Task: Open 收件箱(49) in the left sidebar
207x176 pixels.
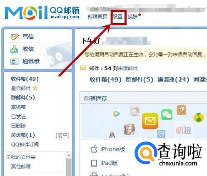Action: coord(25,79)
